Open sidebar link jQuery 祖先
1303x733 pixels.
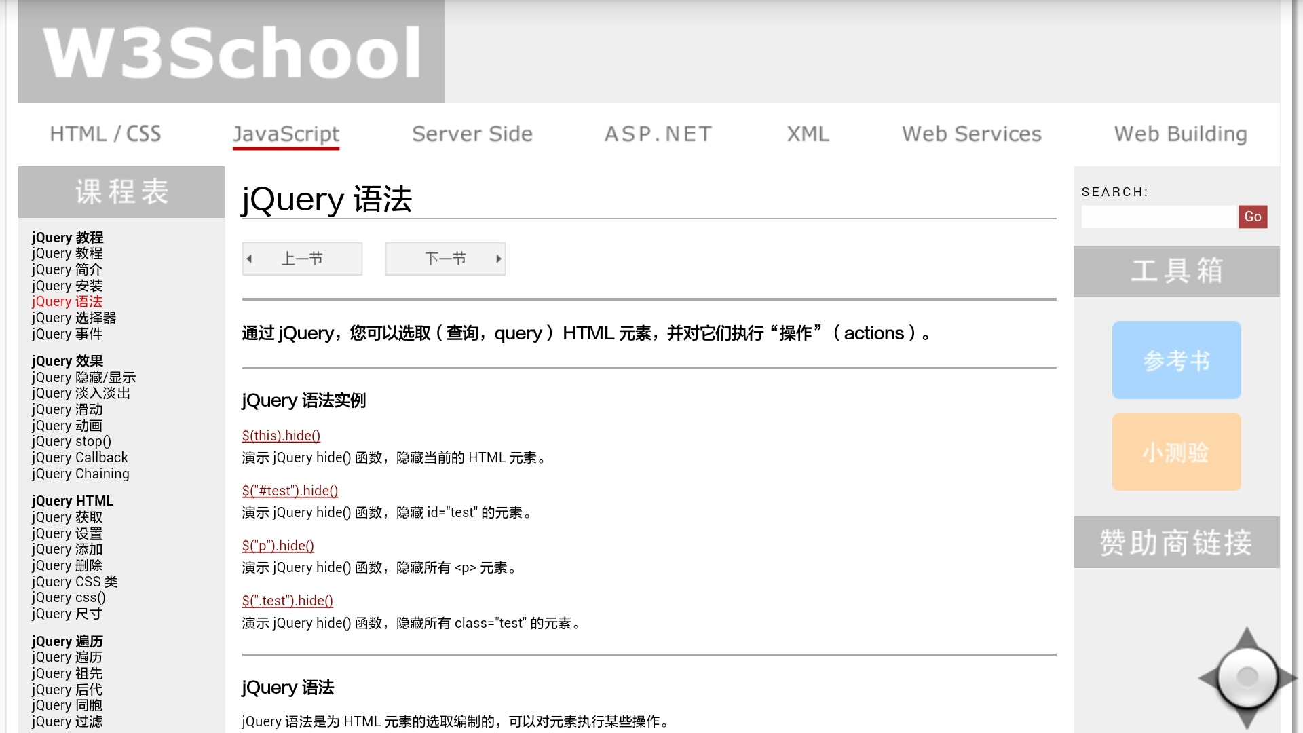pos(67,673)
